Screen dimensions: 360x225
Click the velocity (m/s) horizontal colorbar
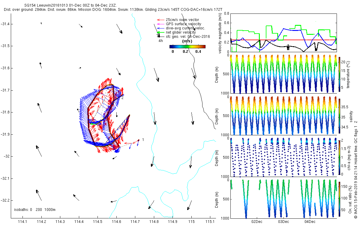(187, 46)
